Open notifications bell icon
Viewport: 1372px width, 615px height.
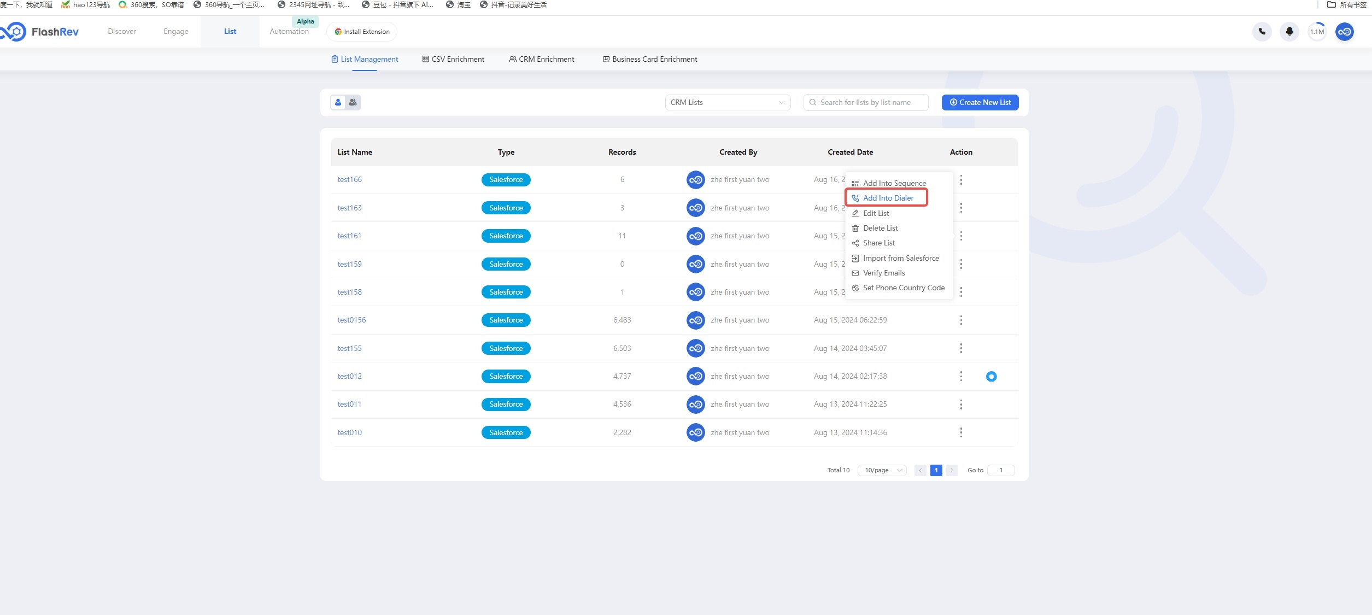(x=1289, y=32)
